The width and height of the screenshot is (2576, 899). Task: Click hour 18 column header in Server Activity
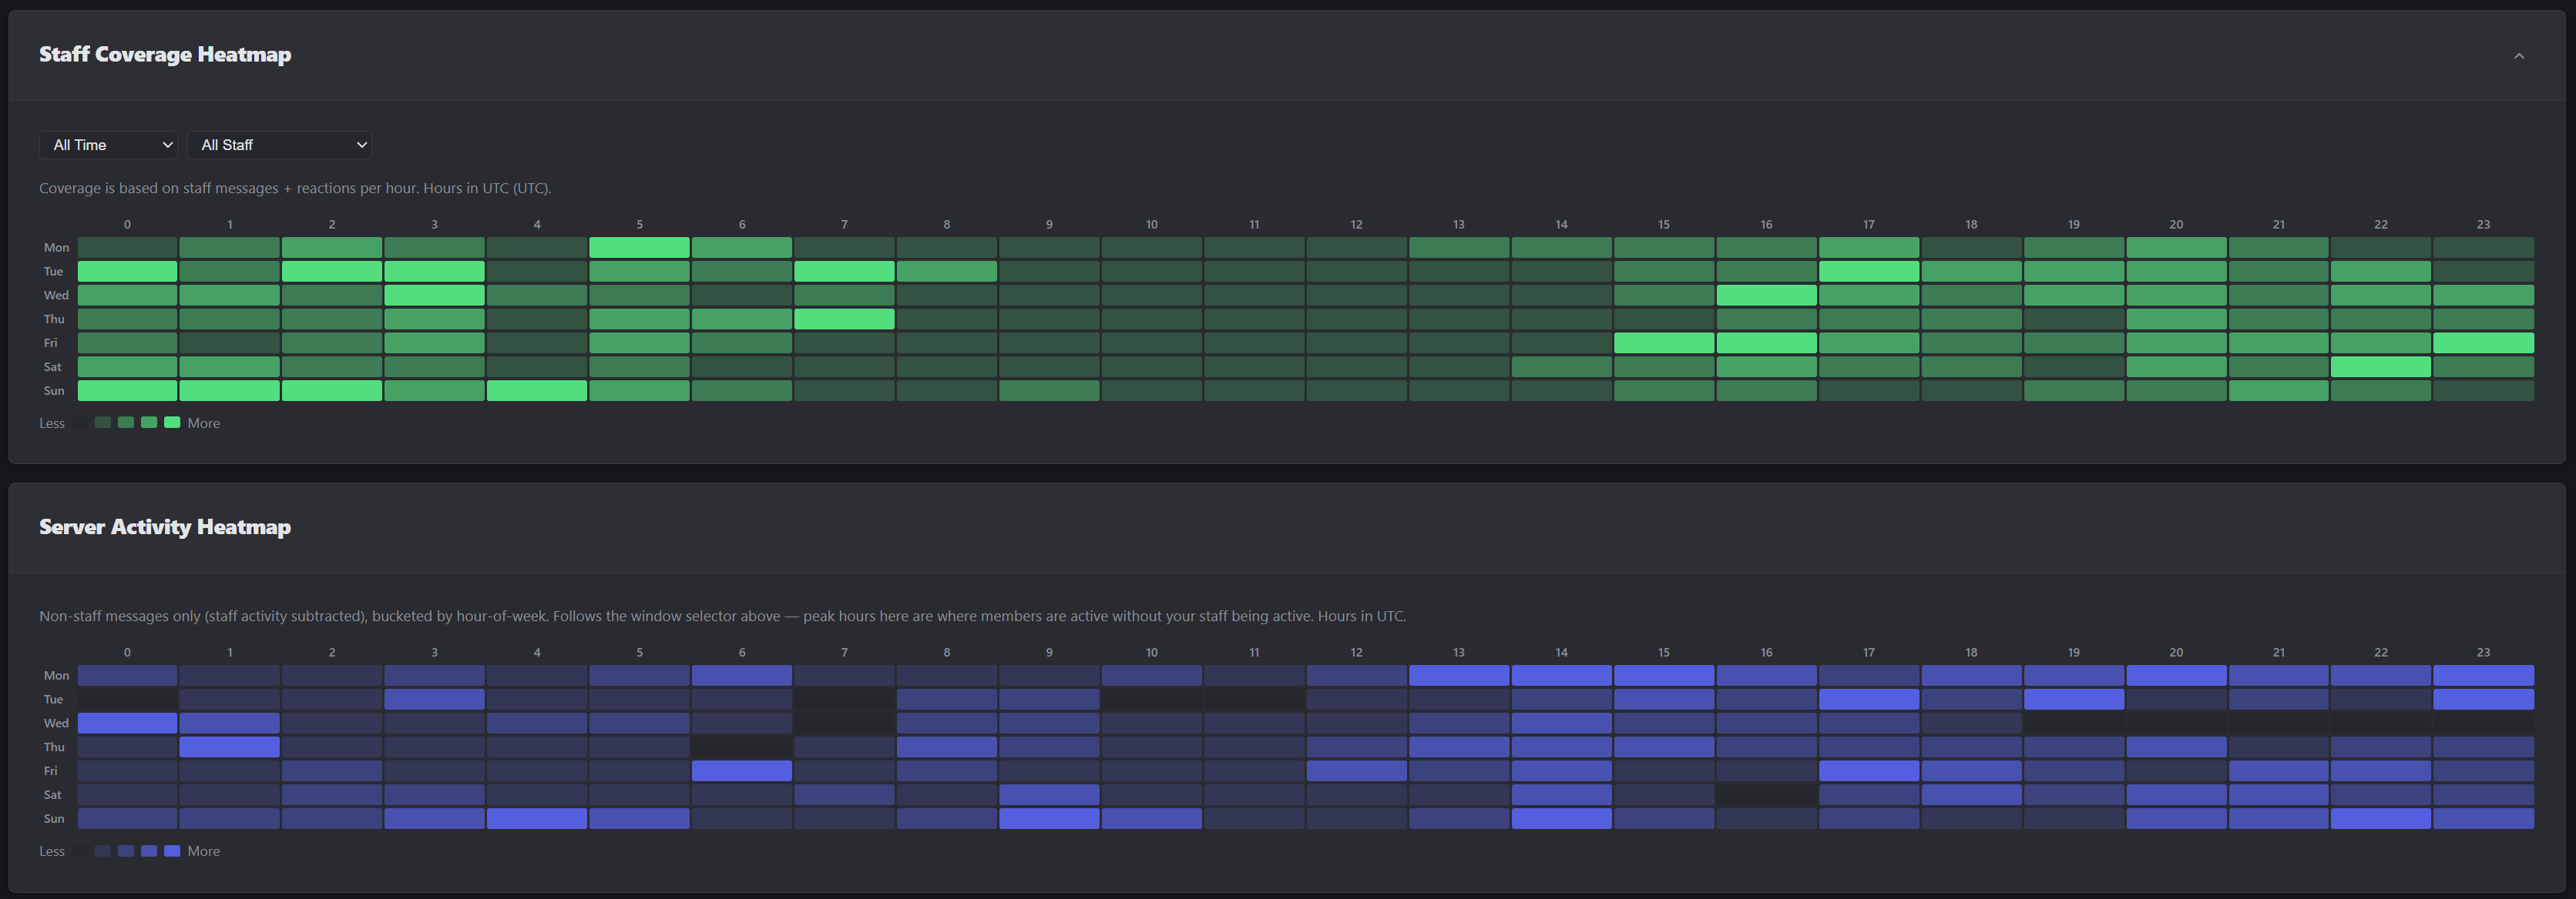[x=1971, y=652]
